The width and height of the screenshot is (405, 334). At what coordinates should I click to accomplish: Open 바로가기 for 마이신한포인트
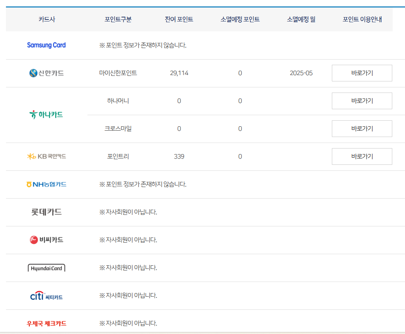point(362,73)
